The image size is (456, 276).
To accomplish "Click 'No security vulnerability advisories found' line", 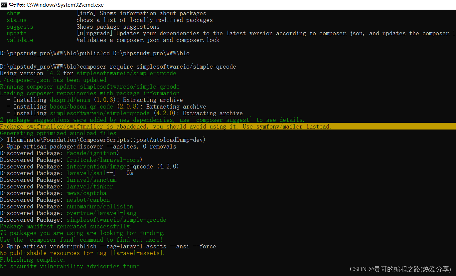I will tap(70, 266).
